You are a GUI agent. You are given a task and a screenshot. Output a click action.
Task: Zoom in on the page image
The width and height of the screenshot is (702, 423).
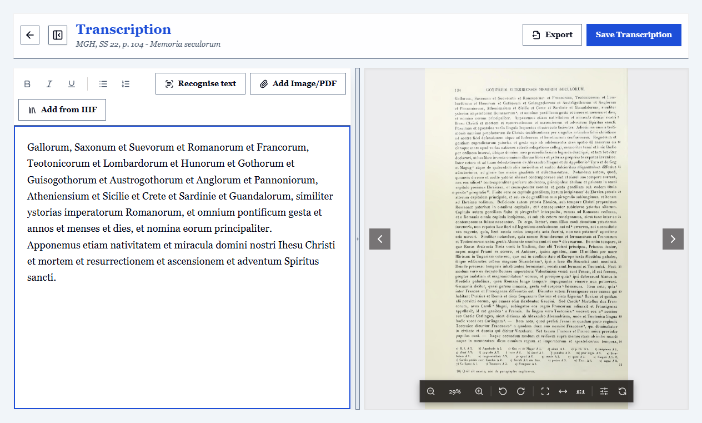click(x=479, y=391)
